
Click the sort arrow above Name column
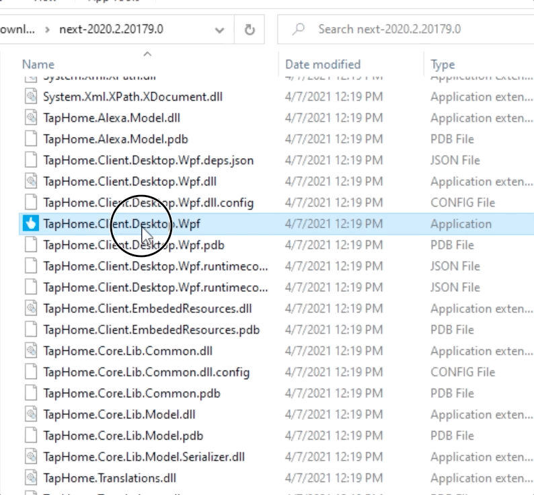[147, 54]
